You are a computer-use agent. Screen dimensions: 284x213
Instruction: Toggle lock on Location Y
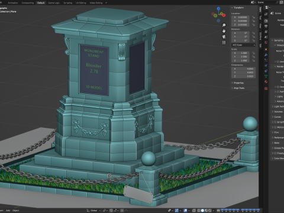(x=254, y=21)
